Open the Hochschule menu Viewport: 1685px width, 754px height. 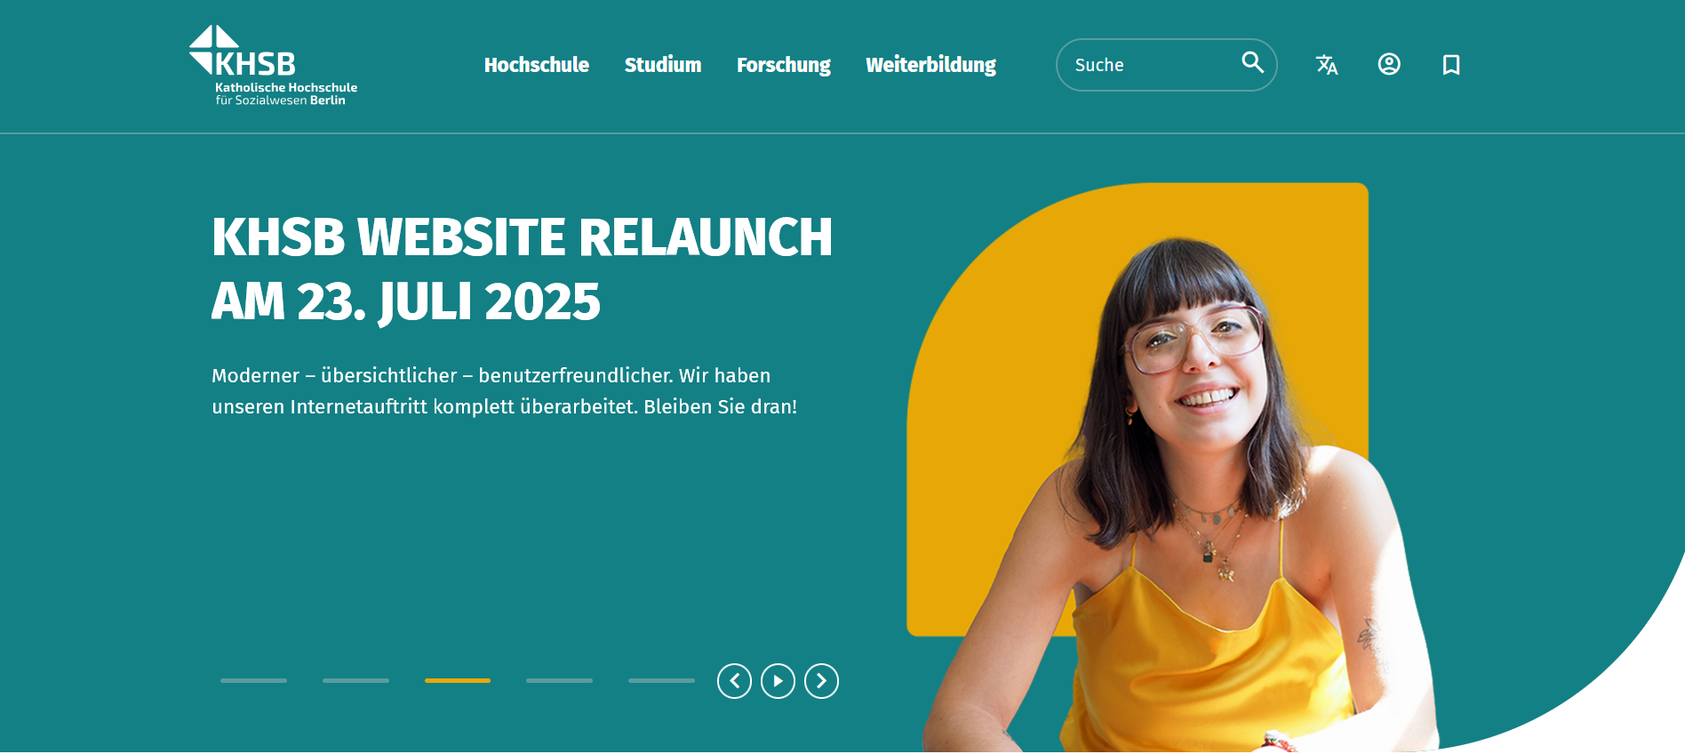[537, 65]
